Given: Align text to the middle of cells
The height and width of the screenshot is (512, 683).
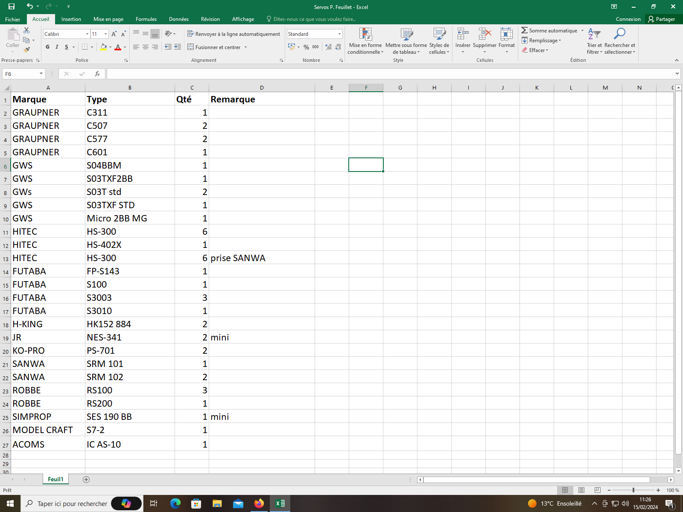Looking at the screenshot, I should (x=146, y=34).
